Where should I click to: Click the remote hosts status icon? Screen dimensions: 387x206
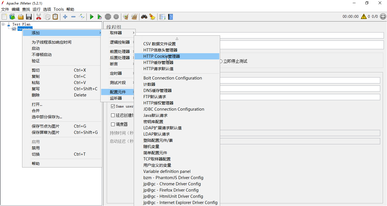pos(383,16)
